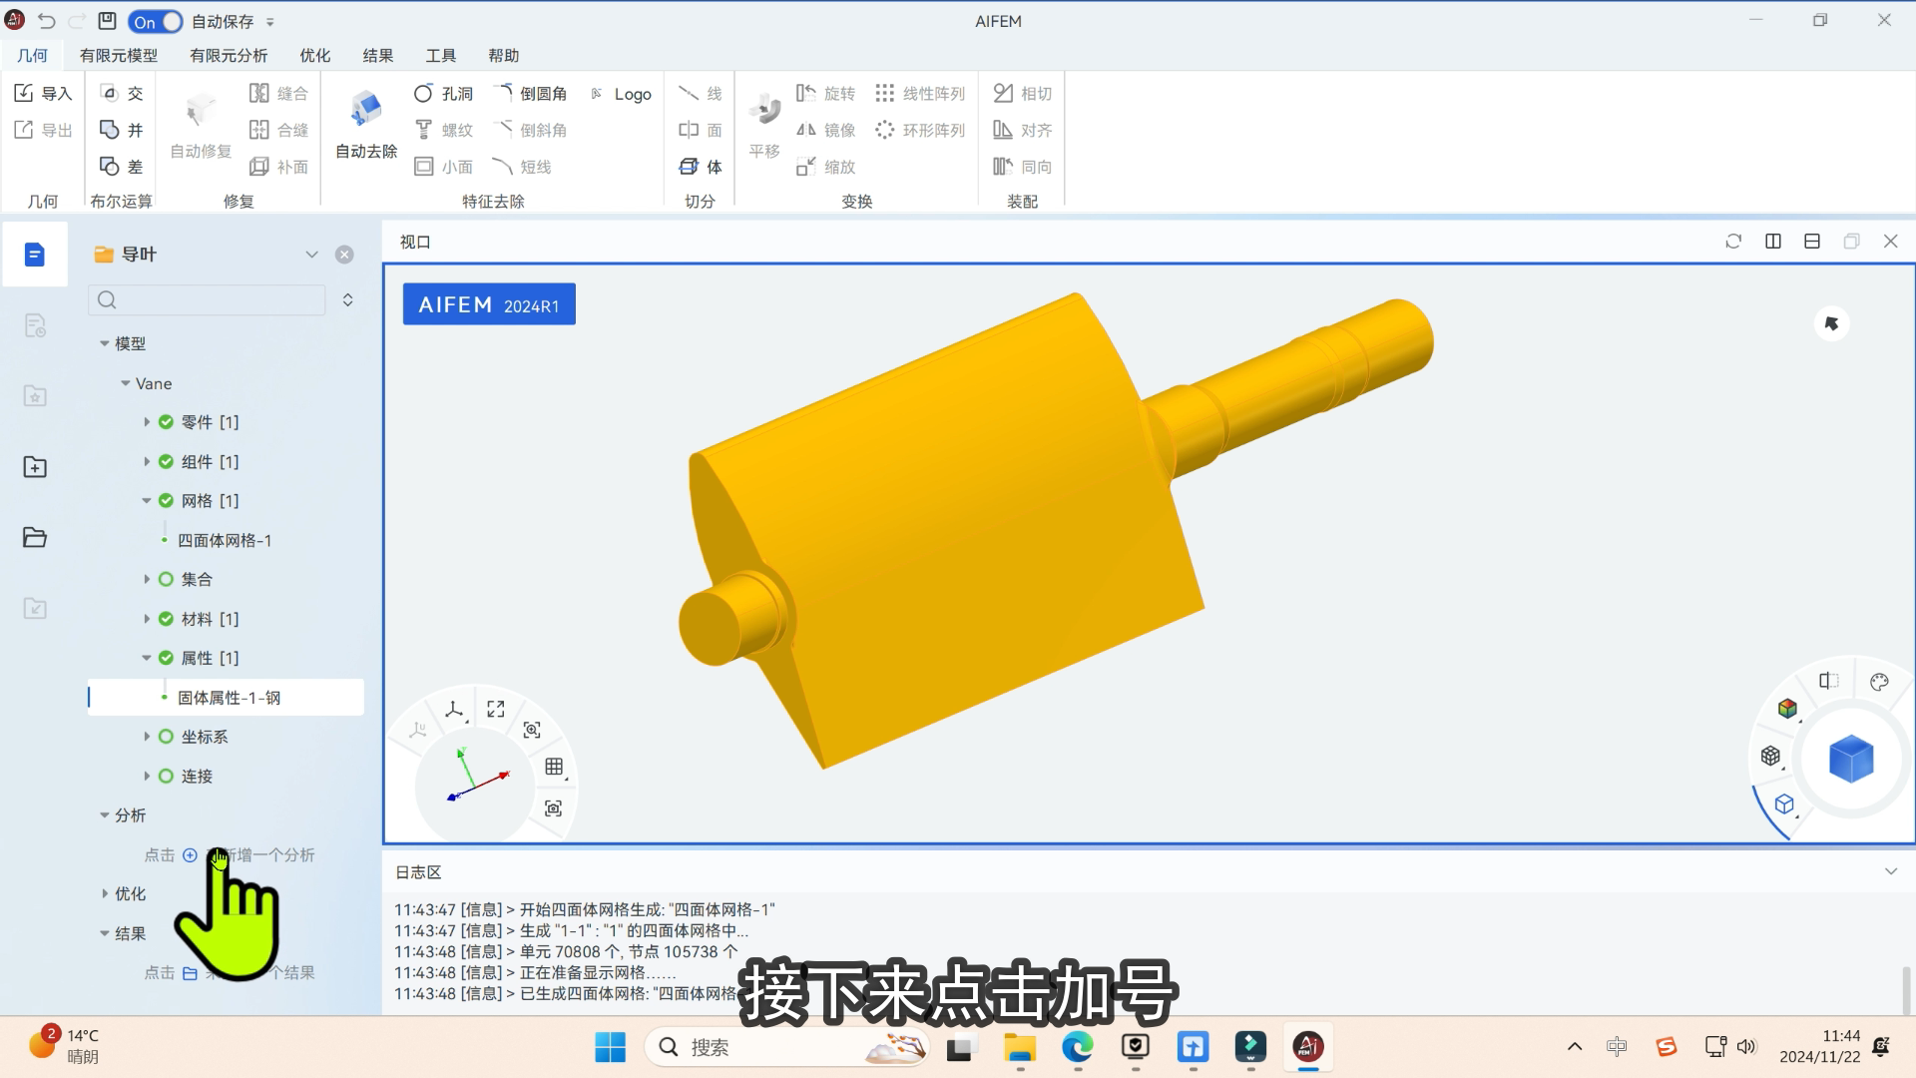The height and width of the screenshot is (1078, 1916).
Task: Toggle the 自动保存 On switch
Action: (x=156, y=21)
